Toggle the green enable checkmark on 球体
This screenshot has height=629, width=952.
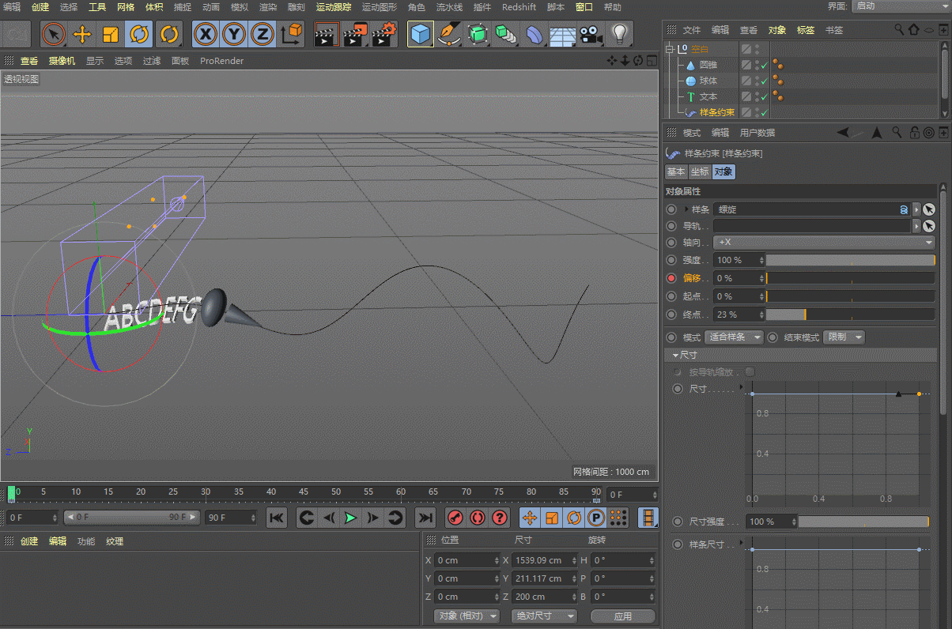[764, 81]
